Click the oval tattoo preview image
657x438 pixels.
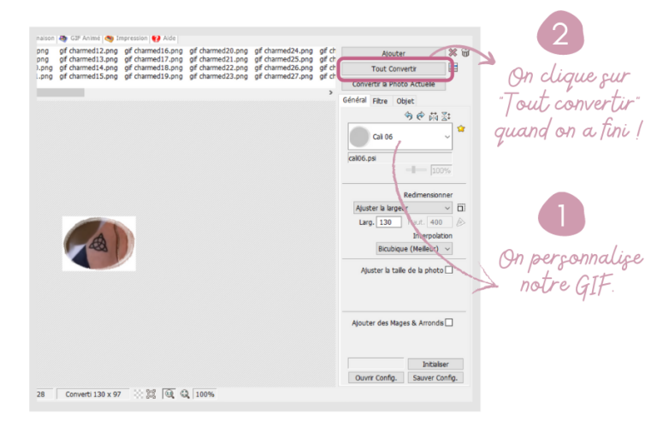pos(99,243)
